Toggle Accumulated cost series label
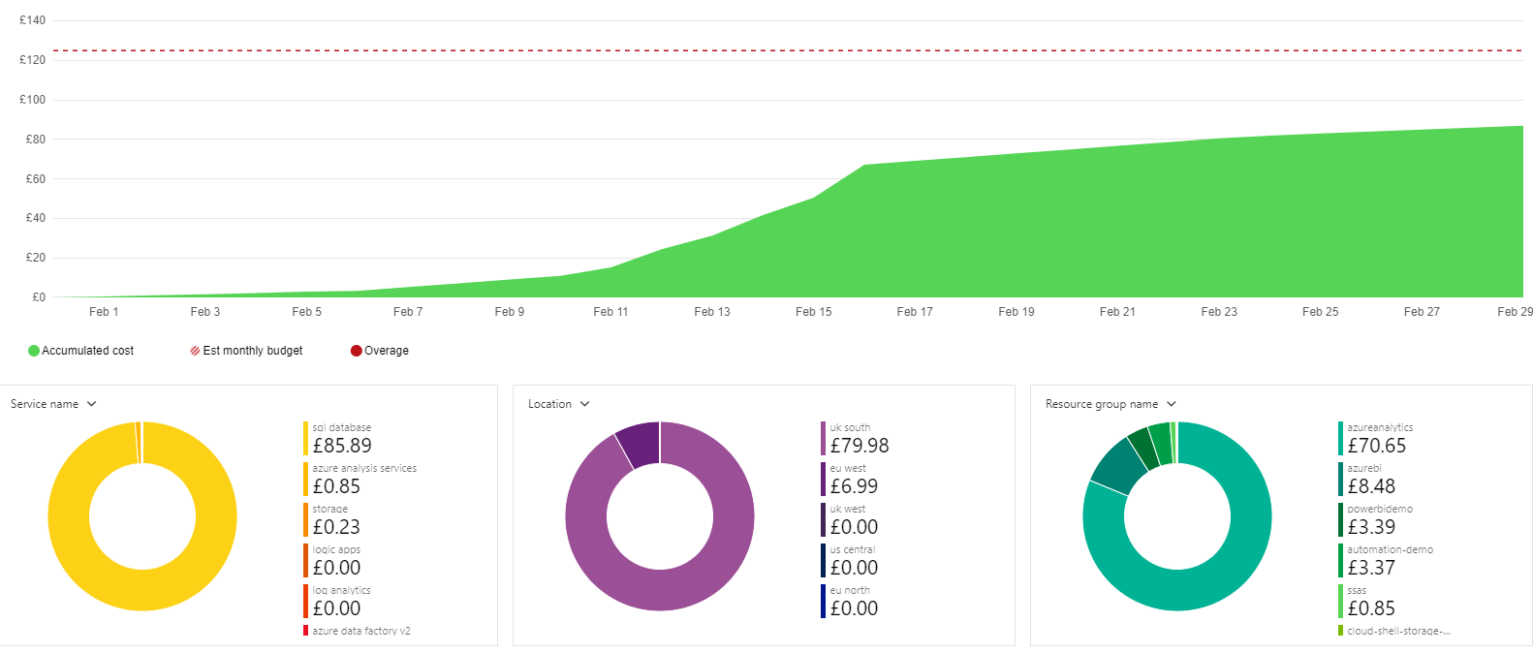This screenshot has width=1533, height=653. (x=88, y=351)
